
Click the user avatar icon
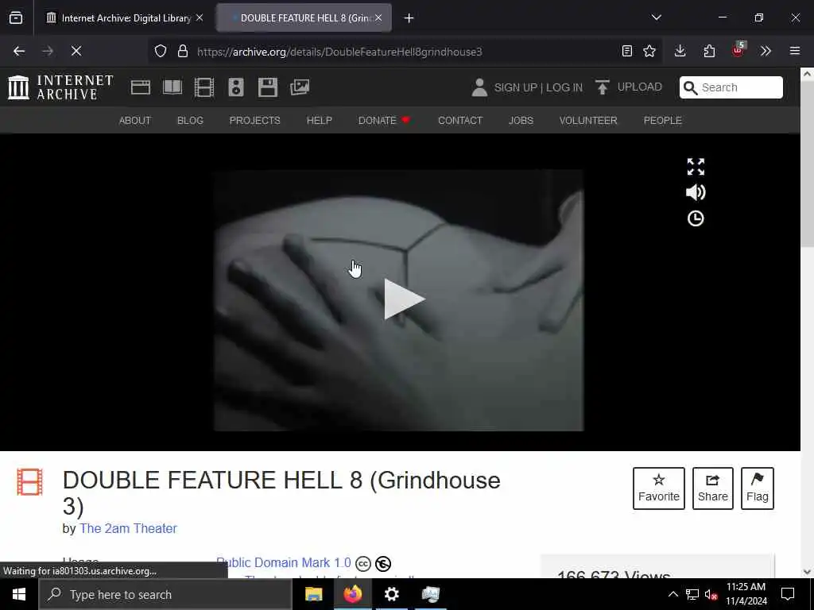coord(479,87)
